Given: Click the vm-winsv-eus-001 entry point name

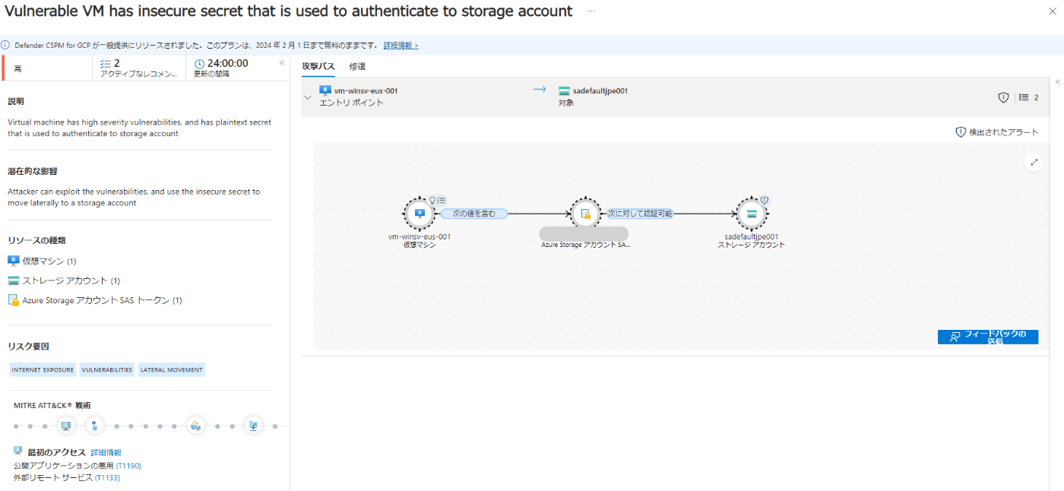Looking at the screenshot, I should 366,90.
